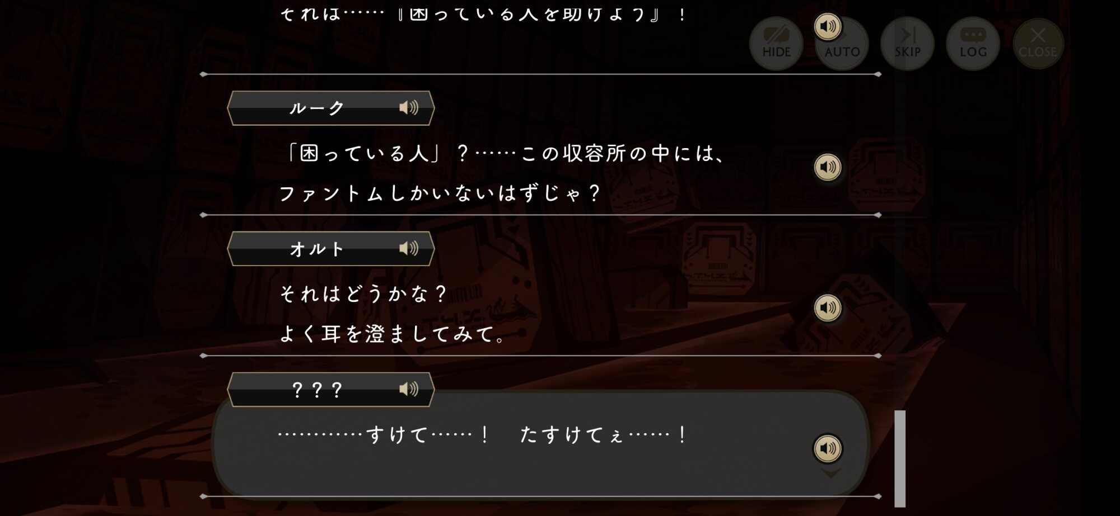Image resolution: width=1120 pixels, height=516 pixels.
Task: Close the backlog with CLOSE
Action: 1038,44
